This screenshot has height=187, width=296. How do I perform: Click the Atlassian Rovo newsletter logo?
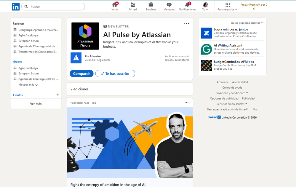[85, 36]
